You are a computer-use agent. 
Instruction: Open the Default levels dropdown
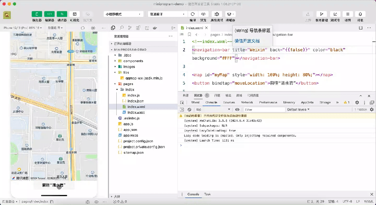click(299, 109)
